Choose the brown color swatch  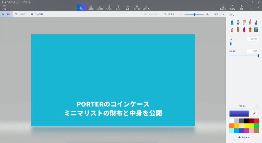[x=256, y=131]
